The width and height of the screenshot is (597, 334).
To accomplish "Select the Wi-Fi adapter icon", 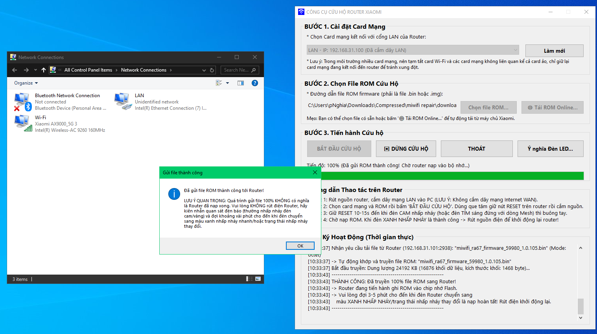I will click(x=23, y=124).
